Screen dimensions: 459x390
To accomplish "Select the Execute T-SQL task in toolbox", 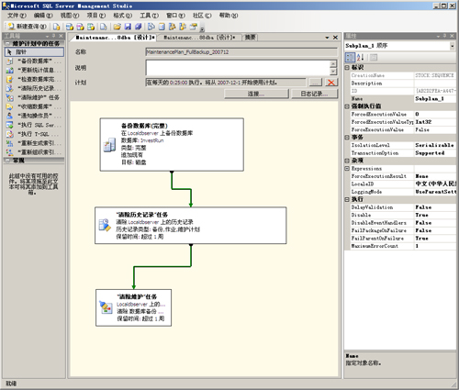I will pyautogui.click(x=35, y=134).
